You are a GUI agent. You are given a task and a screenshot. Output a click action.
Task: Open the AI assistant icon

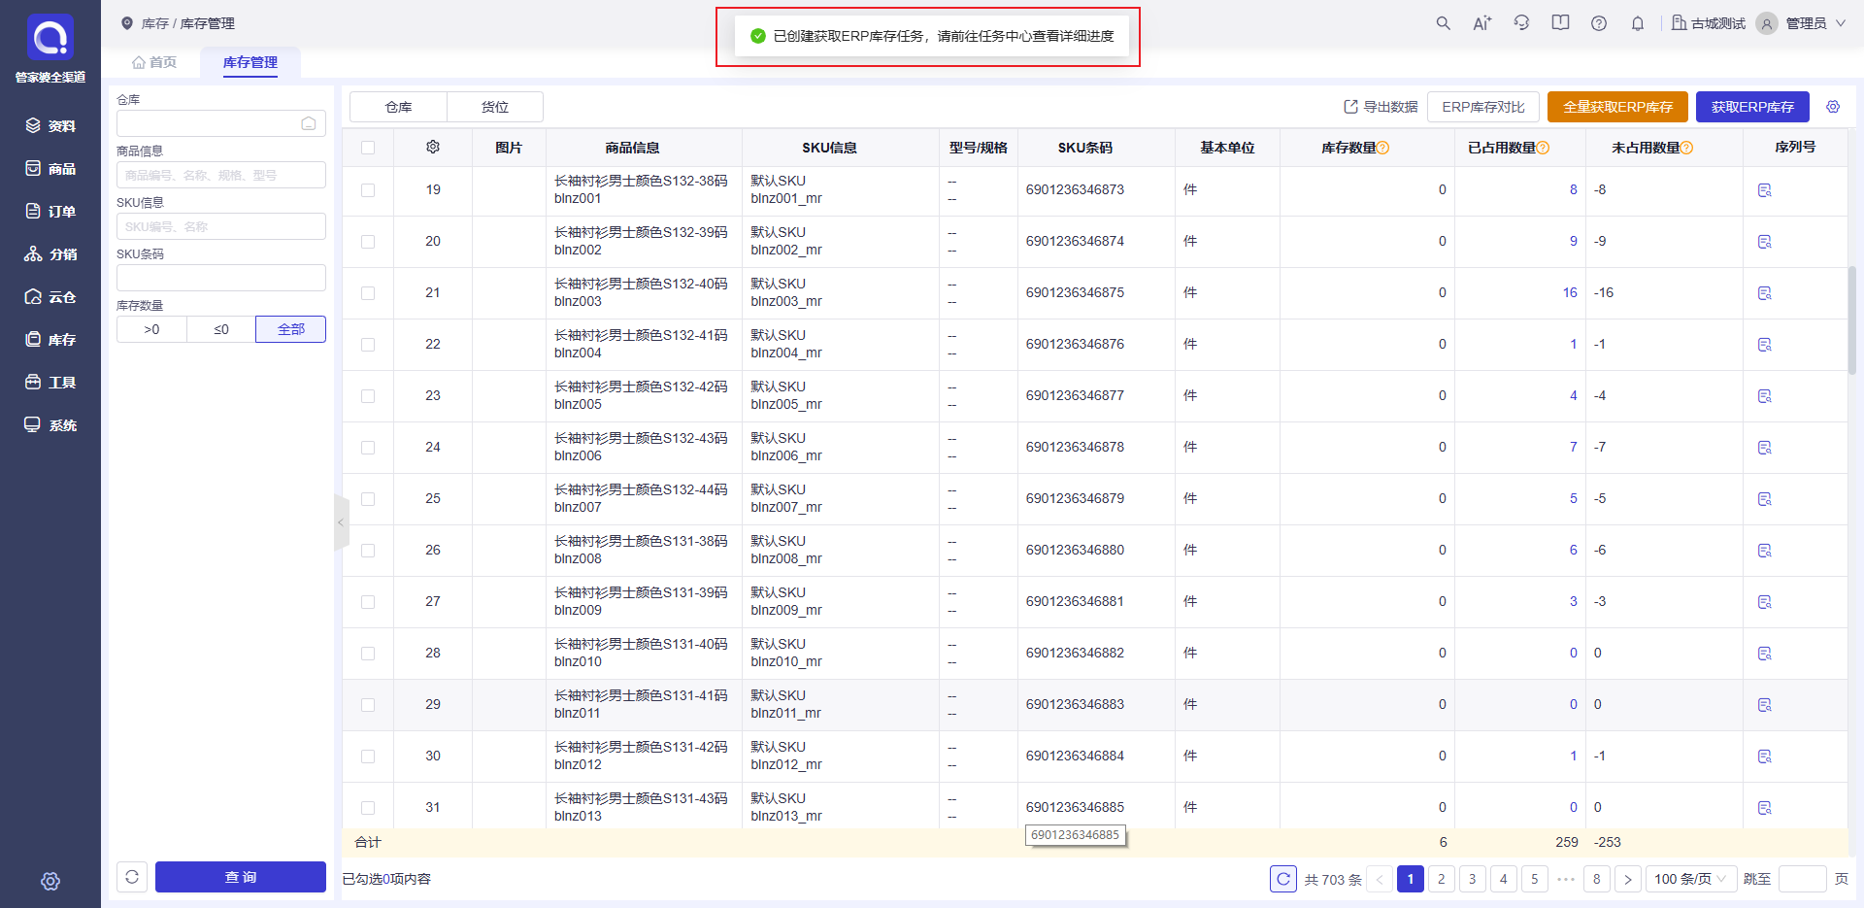(1482, 23)
